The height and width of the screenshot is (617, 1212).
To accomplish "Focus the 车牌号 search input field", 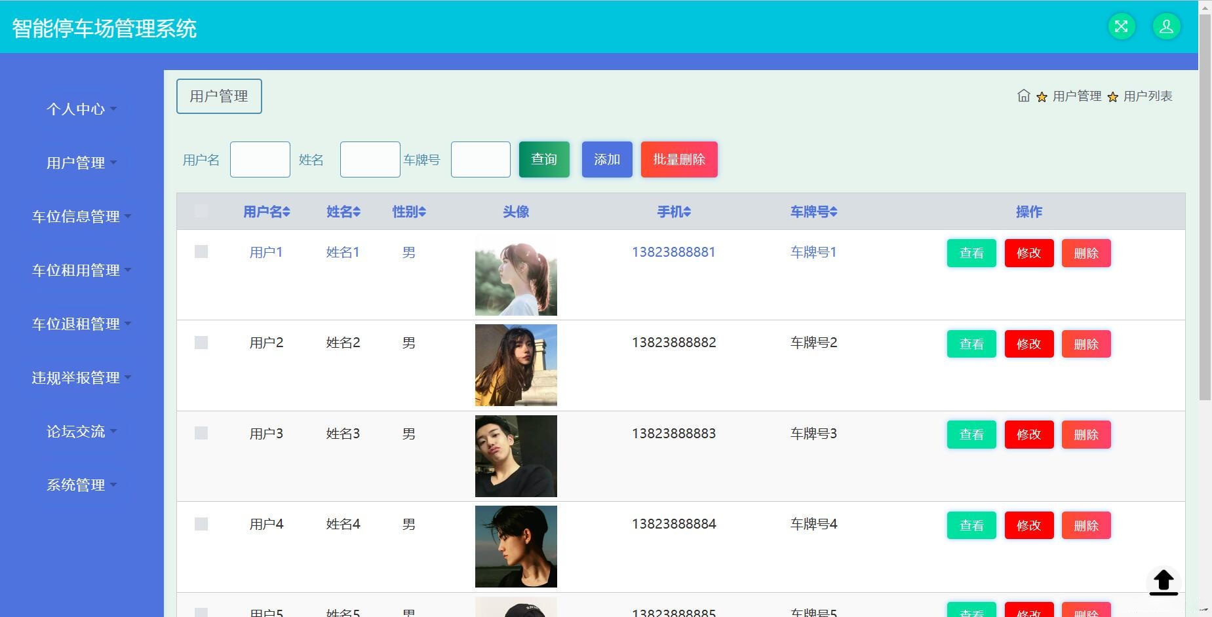I will coord(480,159).
